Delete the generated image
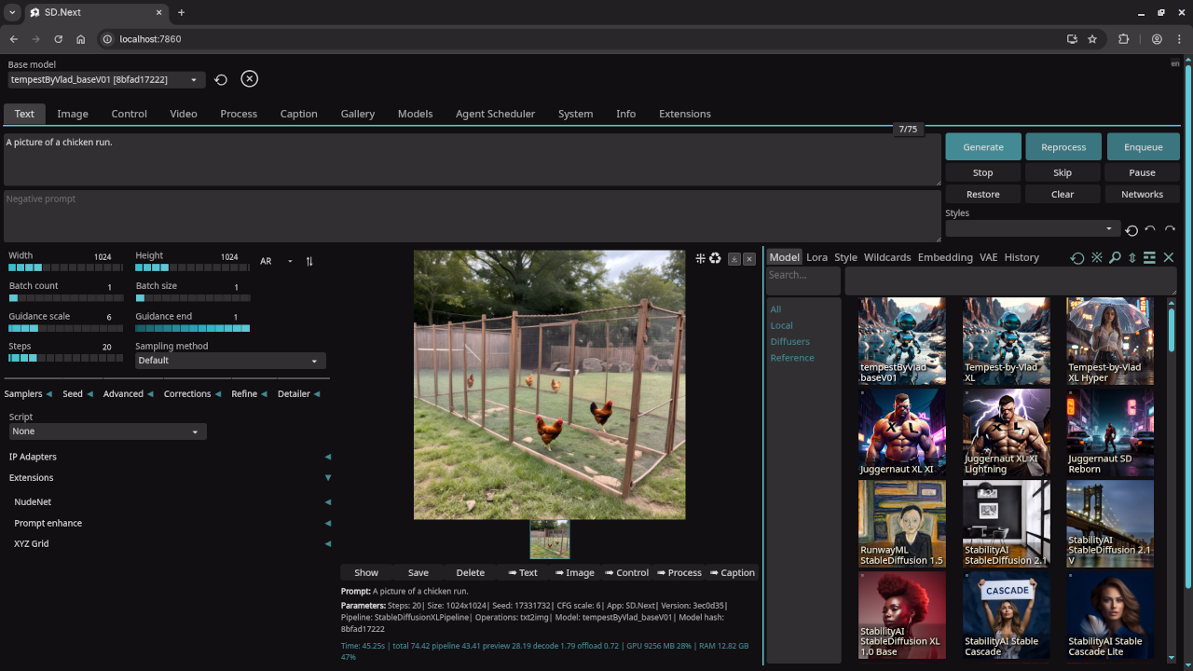 pos(470,573)
